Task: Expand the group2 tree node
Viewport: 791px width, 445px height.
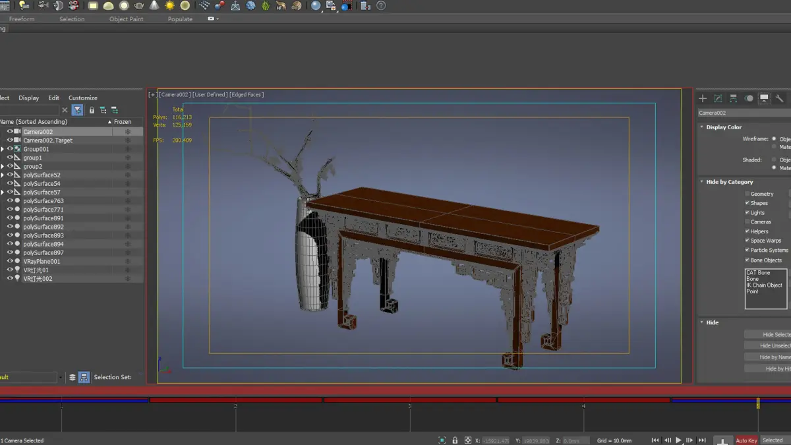Action: pyautogui.click(x=3, y=166)
